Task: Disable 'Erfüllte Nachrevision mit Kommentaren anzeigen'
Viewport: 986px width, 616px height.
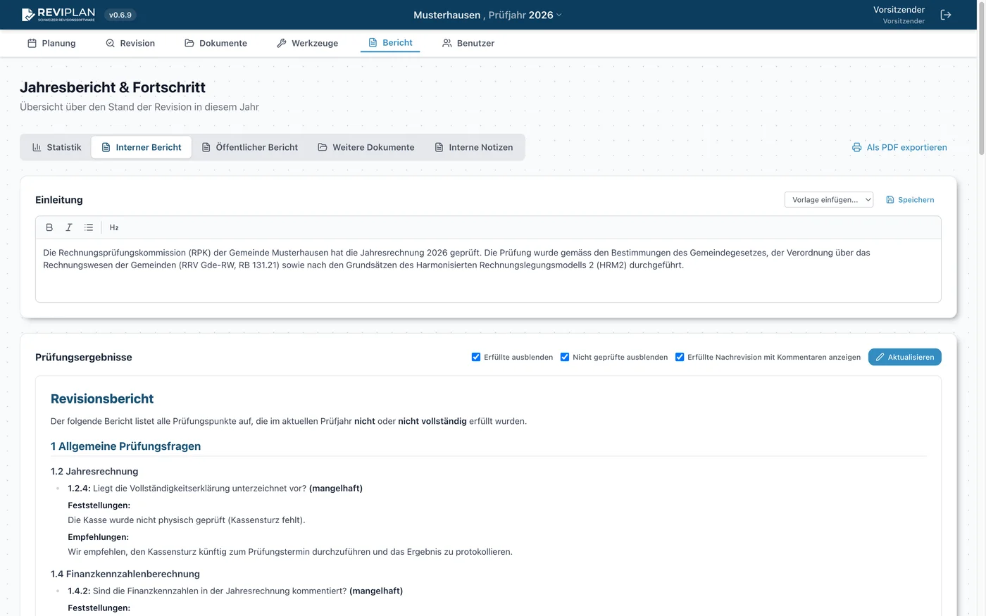Action: 680,357
